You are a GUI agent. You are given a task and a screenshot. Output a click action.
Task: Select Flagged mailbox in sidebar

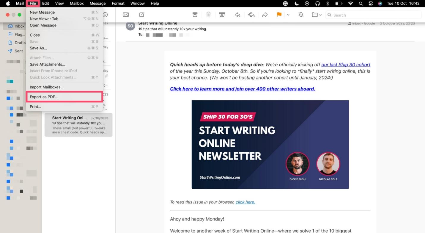(16, 35)
